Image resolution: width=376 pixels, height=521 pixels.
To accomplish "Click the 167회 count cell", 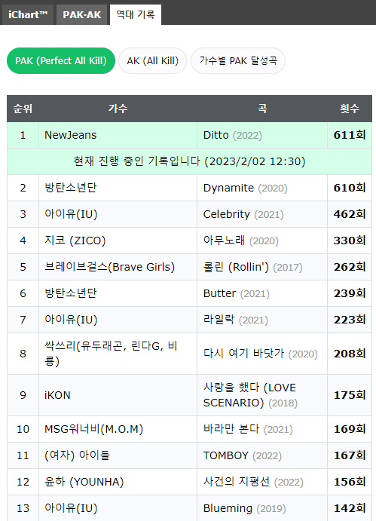I will (x=350, y=455).
